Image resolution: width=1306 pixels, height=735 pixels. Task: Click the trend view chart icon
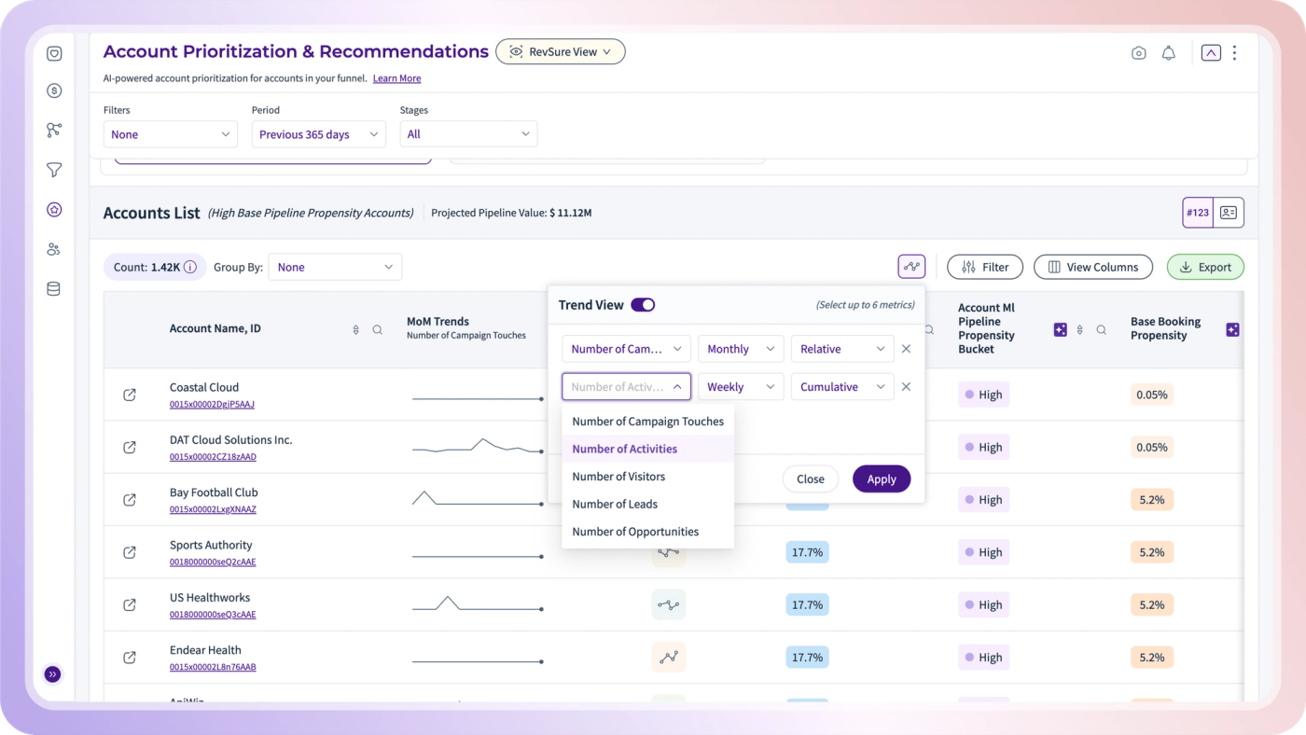coord(911,267)
